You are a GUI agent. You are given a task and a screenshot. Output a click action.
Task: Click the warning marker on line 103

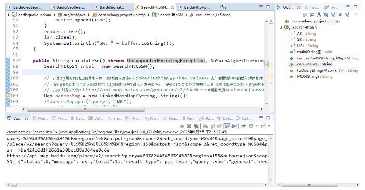tap(8, 96)
